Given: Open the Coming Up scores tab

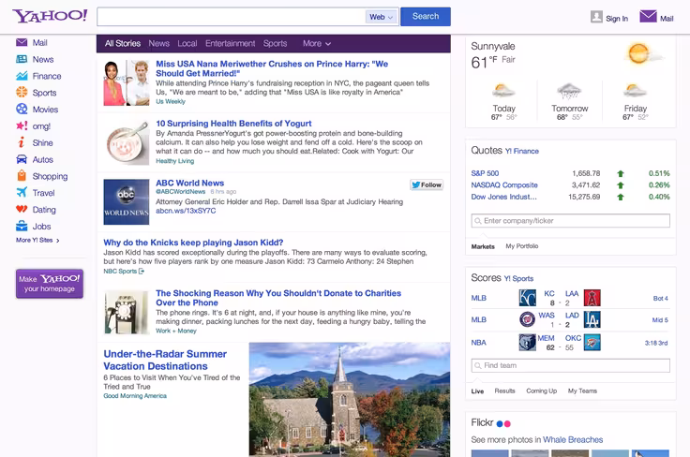Looking at the screenshot, I should pyautogui.click(x=541, y=391).
